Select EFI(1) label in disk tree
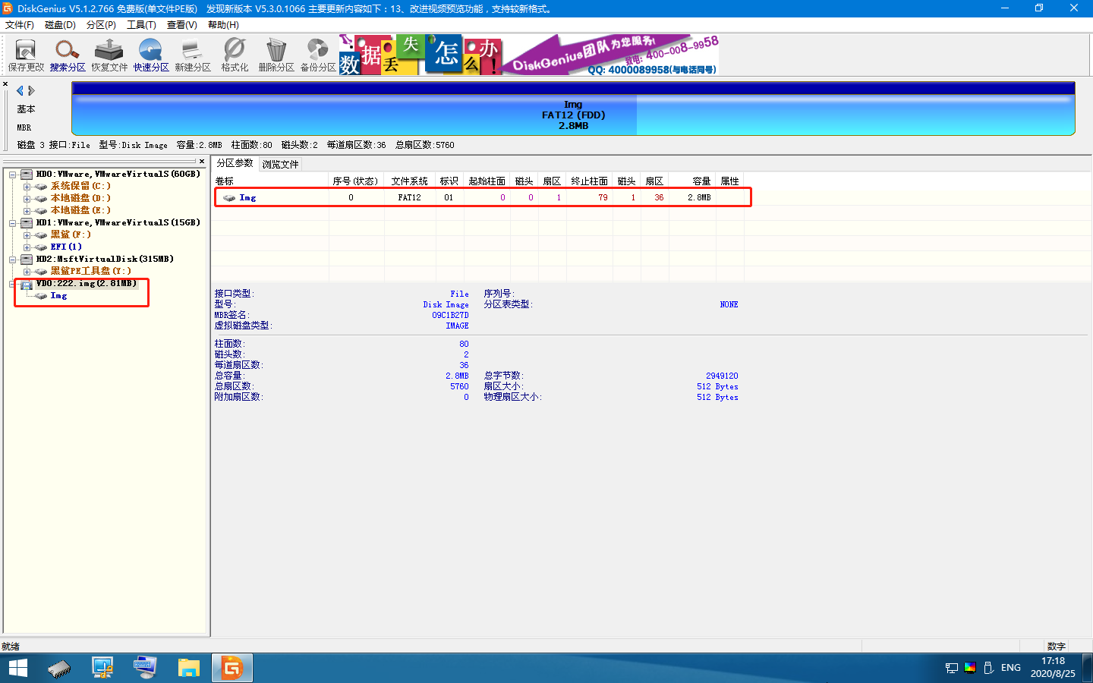 (x=66, y=247)
